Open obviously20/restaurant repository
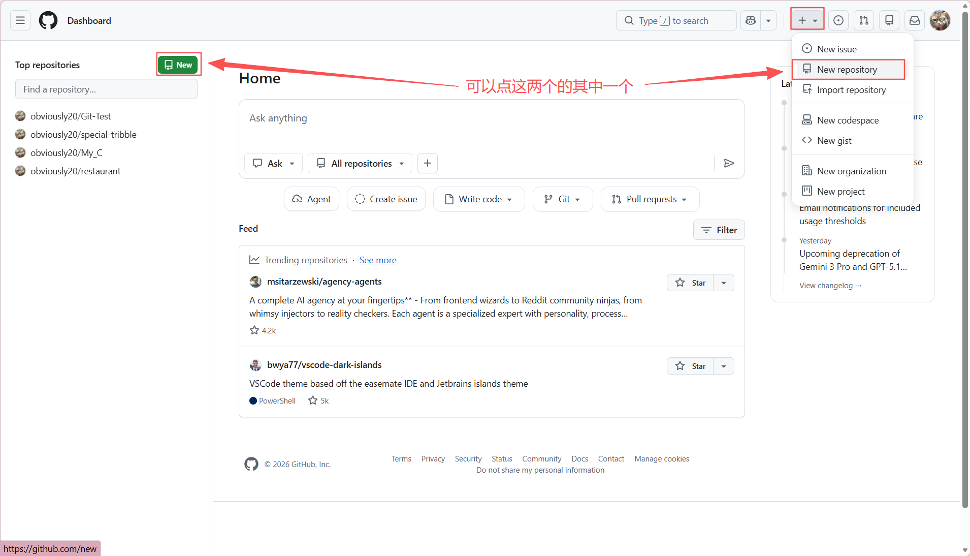This screenshot has width=970, height=556. [75, 171]
